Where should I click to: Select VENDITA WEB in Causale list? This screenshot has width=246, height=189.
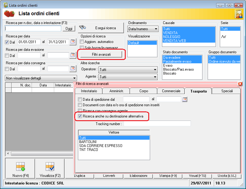tap(189, 40)
